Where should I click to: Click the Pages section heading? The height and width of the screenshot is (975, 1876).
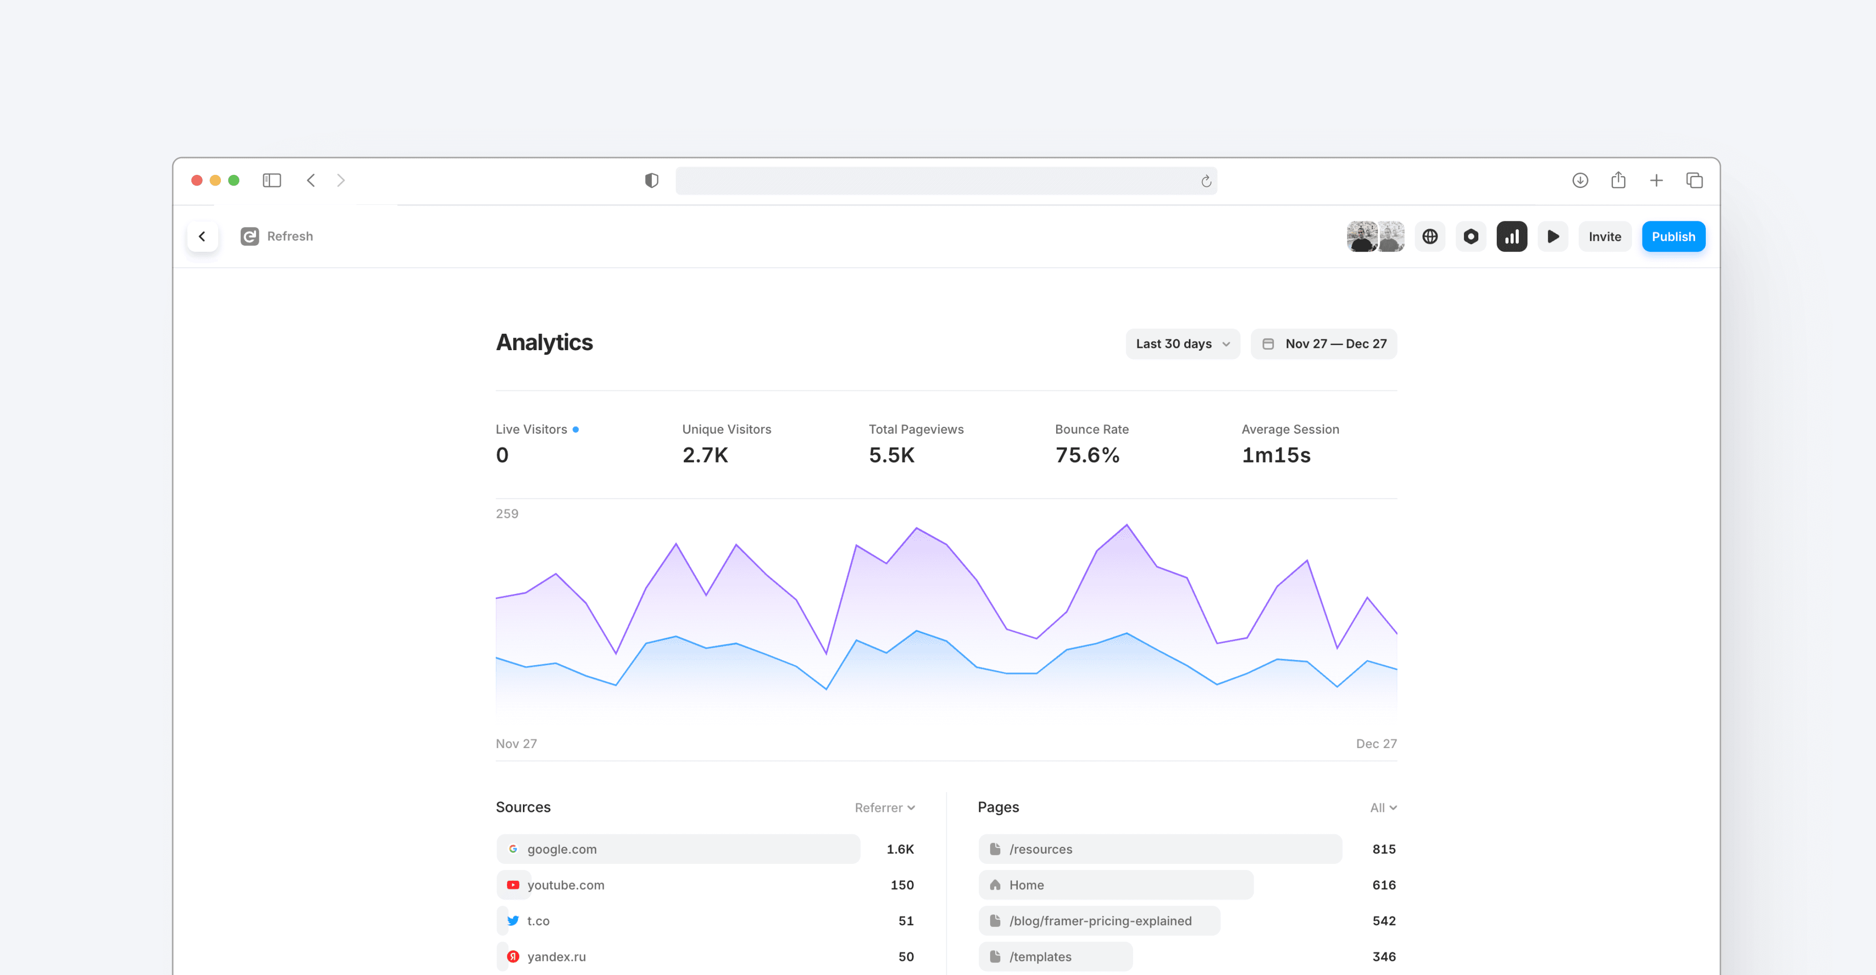999,807
